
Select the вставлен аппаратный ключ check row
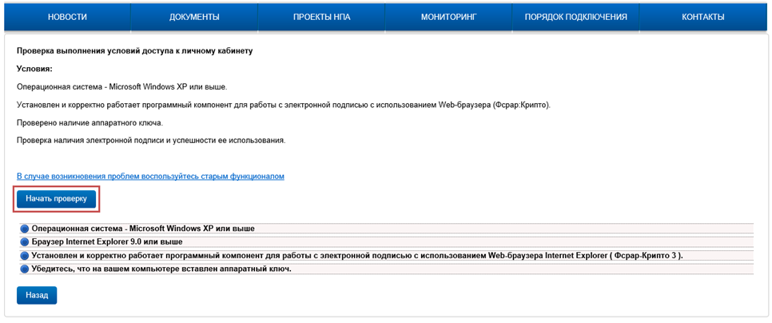click(387, 269)
